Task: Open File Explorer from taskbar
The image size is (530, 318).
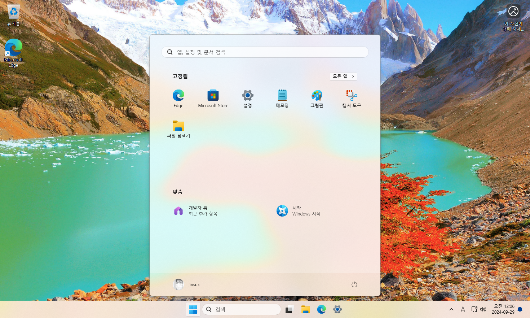Action: (306, 309)
